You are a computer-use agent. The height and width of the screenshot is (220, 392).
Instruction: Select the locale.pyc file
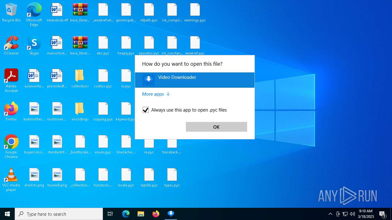126,178
